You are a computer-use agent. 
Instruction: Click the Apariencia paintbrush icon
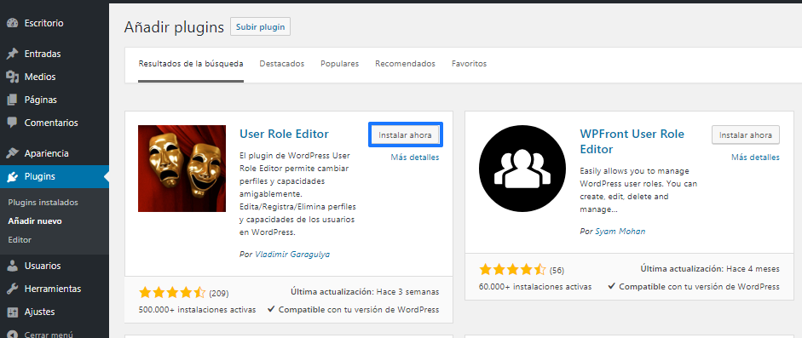pyautogui.click(x=12, y=153)
